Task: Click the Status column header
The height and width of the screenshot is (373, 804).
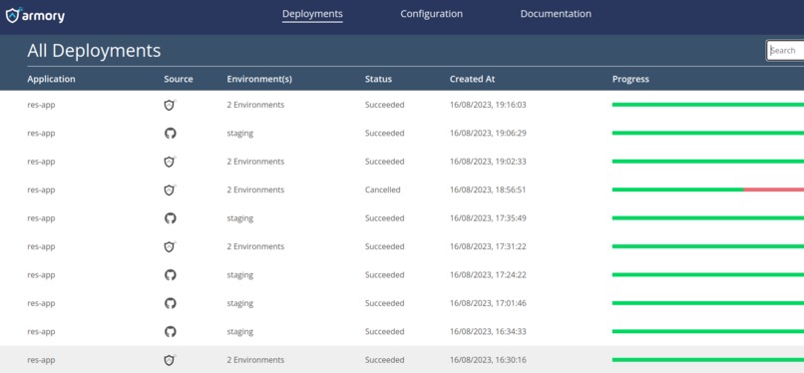Action: point(378,79)
